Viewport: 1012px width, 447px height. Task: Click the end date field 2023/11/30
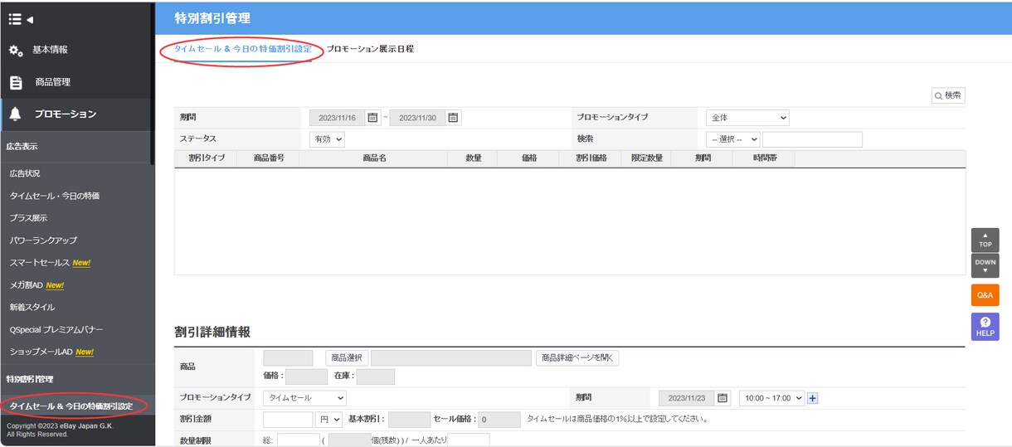coord(417,118)
